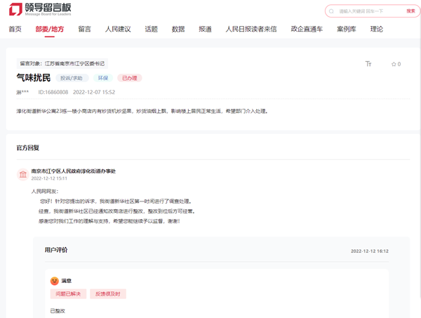The width and height of the screenshot is (421, 318).
Task: Click the red 搜索 button
Action: [410, 11]
